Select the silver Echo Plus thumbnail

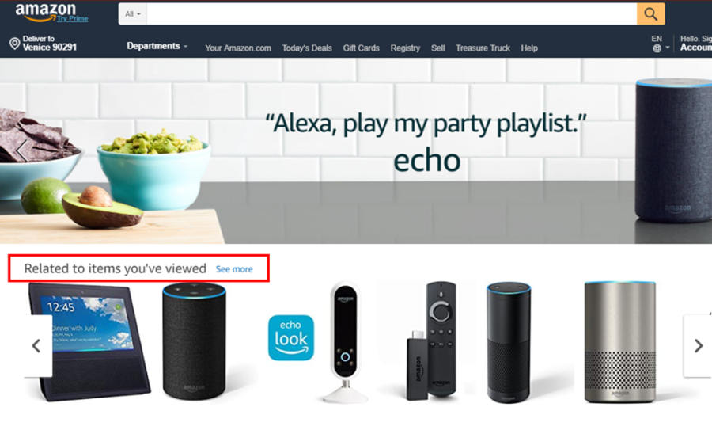point(619,342)
